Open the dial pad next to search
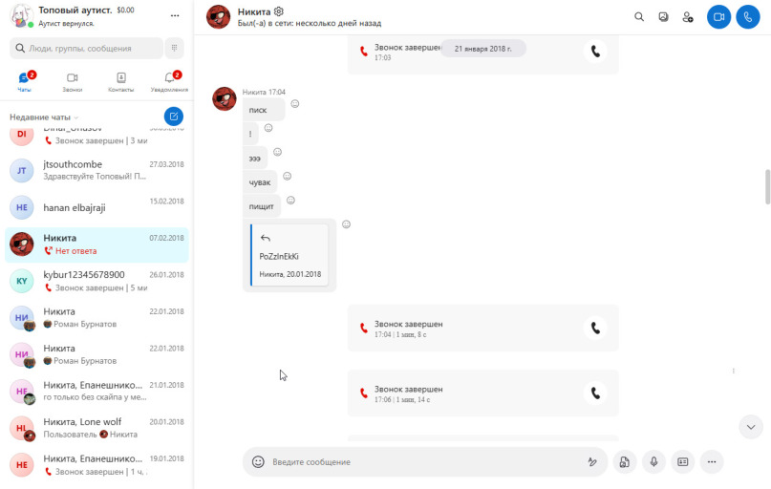Image resolution: width=771 pixels, height=489 pixels. pos(174,48)
